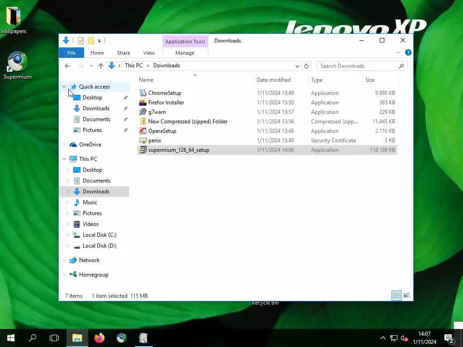
Task: Collapse the Quick access tree node
Action: 64,86
